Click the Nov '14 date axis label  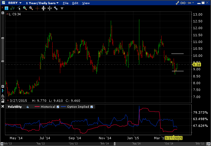(105, 138)
